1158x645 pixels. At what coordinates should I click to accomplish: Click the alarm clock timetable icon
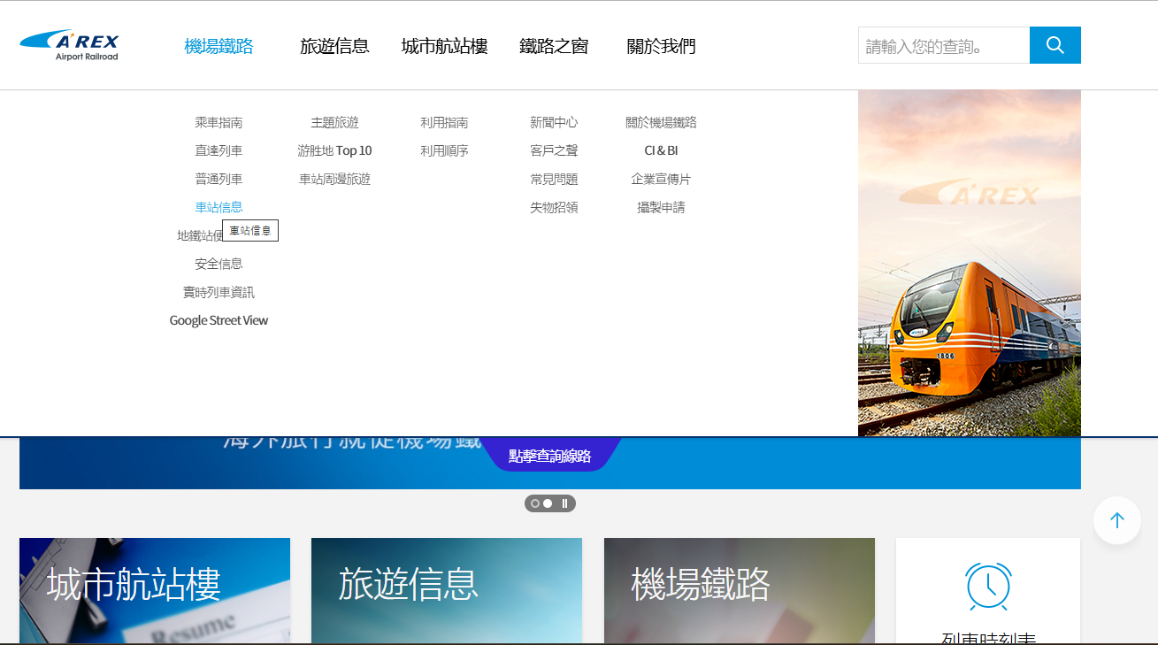(988, 587)
